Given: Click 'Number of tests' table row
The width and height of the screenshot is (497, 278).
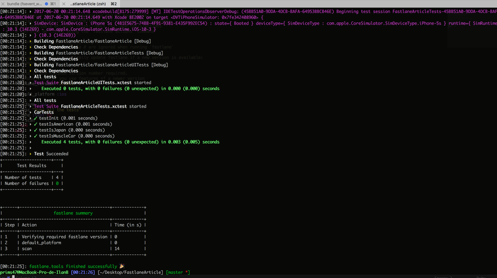Looking at the screenshot, I should (31, 178).
